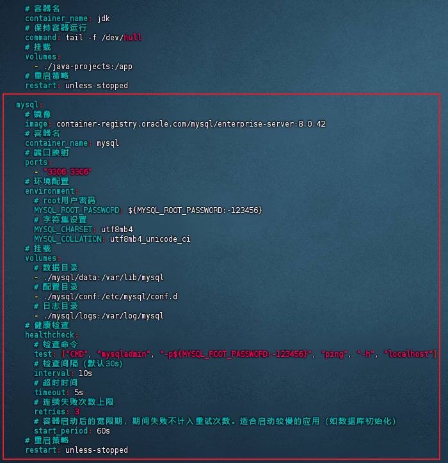Click the '# 端口映射' comment
This screenshot has width=448, height=463.
(47, 153)
